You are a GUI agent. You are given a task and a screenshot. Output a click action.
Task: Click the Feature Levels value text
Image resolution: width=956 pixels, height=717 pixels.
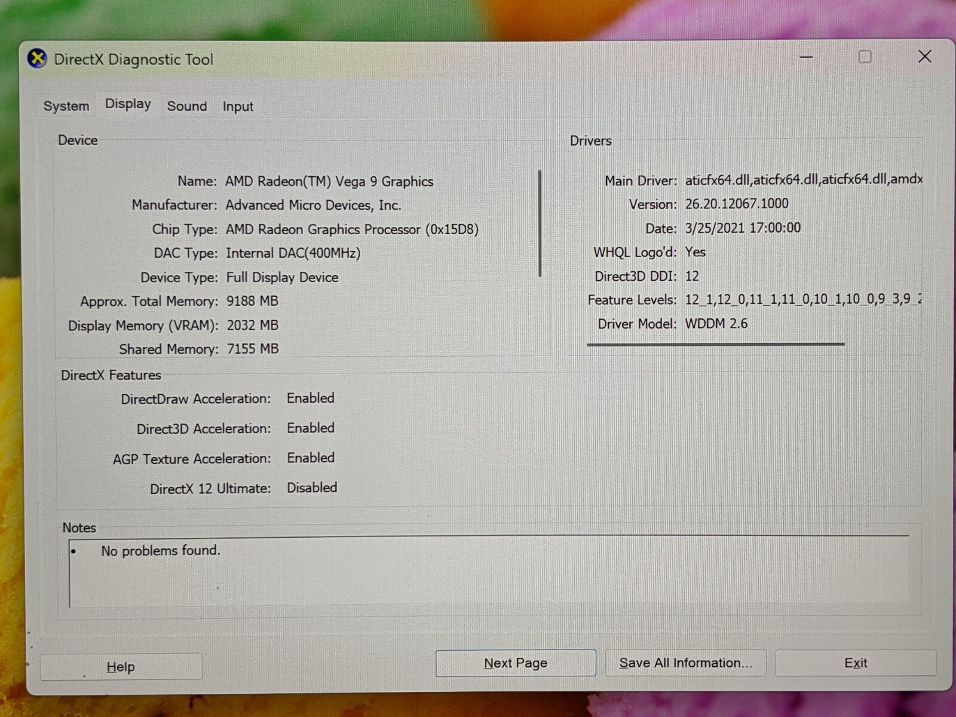coord(802,299)
